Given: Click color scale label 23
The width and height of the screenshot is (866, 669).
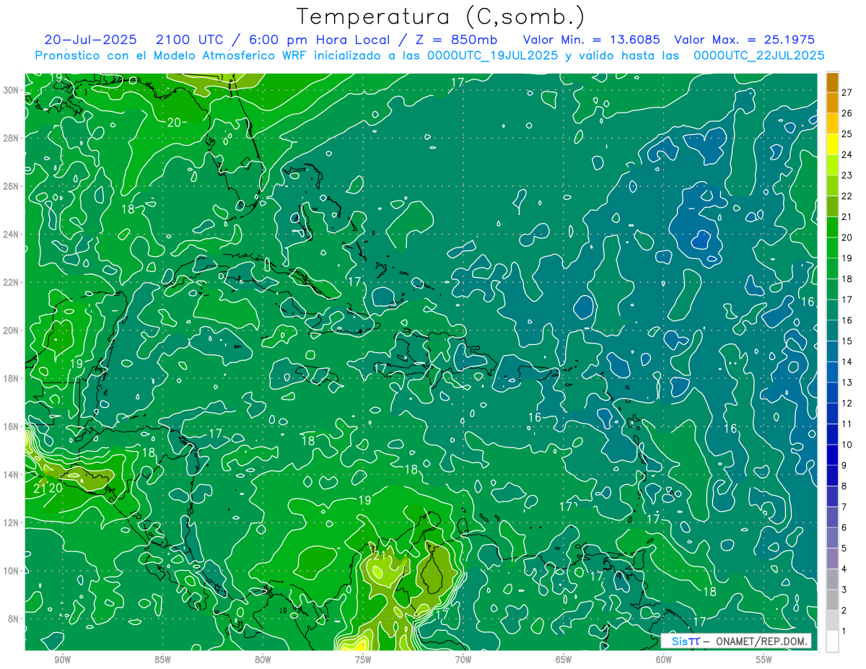Looking at the screenshot, I should tap(847, 175).
